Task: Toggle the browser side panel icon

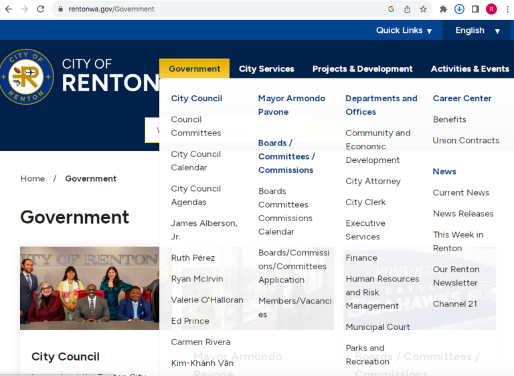Action: [475, 9]
